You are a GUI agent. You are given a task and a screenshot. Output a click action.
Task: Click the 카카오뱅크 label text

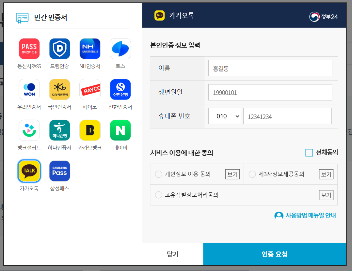tap(90, 148)
